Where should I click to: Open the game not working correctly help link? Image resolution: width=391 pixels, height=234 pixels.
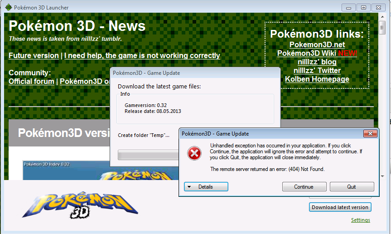point(142,55)
